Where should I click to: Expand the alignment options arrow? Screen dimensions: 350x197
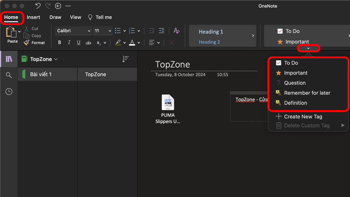click(158, 43)
